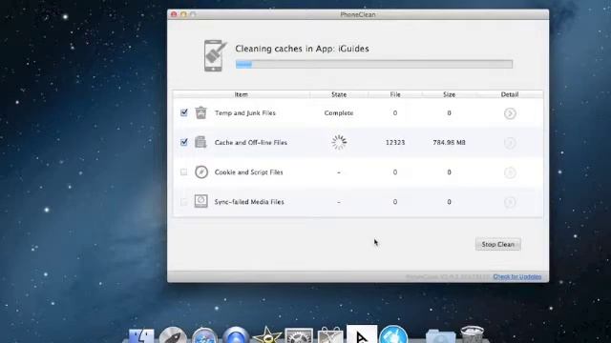This screenshot has width=611, height=343.
Task: Click the Temp and Junk Files trash icon
Action: click(x=200, y=112)
